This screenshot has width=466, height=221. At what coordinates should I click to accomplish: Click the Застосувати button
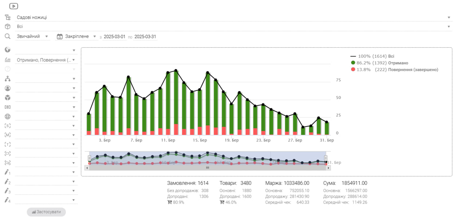tap(46, 212)
